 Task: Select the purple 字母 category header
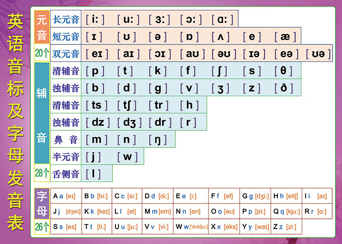pos(41,203)
